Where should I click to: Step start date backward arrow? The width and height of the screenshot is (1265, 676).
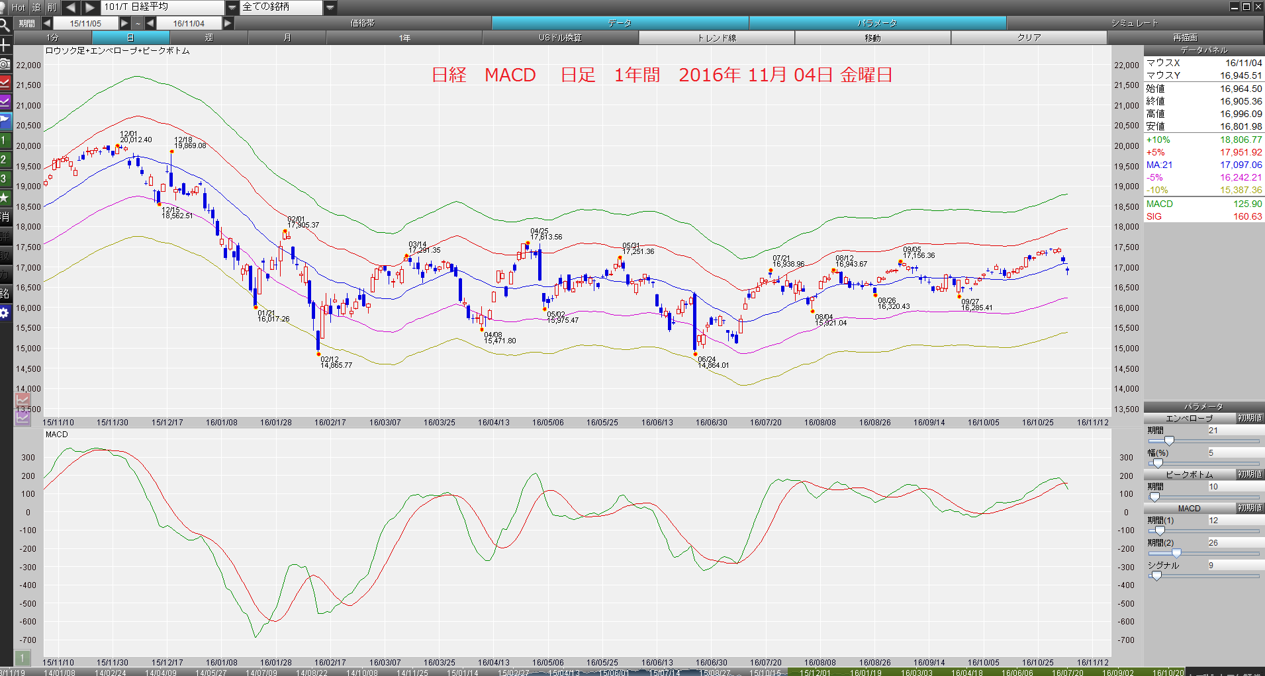[x=46, y=23]
